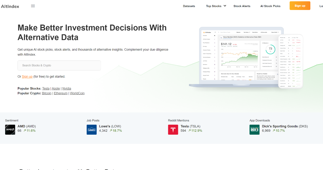Open the Bitcoin crypto link
This screenshot has height=170, width=323.
pos(47,93)
